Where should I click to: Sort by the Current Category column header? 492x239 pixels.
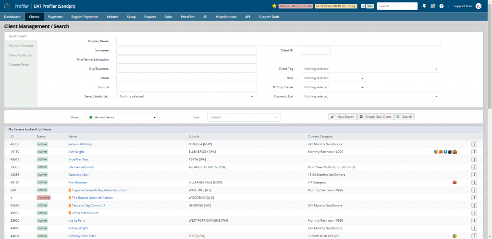click(320, 137)
